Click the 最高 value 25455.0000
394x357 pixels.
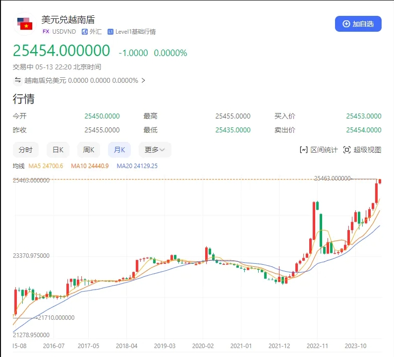click(x=233, y=116)
